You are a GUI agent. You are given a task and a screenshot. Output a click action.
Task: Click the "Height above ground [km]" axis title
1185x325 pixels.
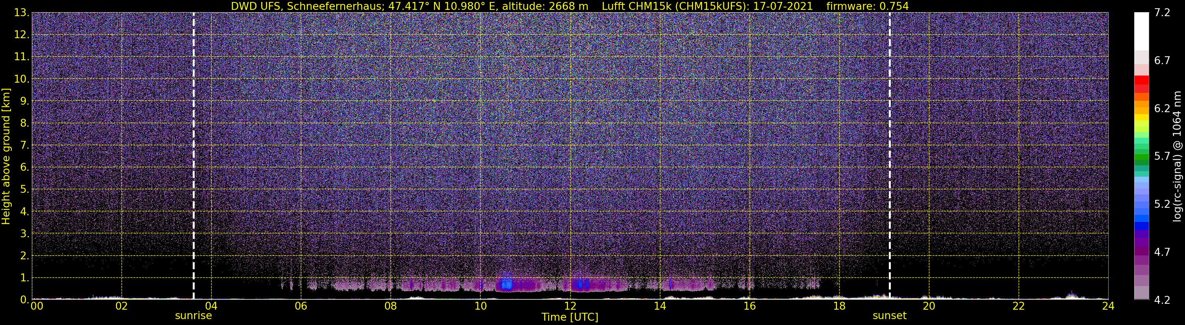6,156
